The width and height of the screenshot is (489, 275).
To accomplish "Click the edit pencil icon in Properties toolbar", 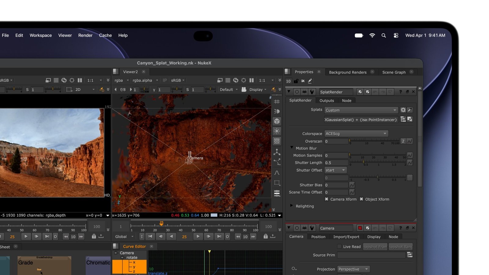I will point(310,81).
